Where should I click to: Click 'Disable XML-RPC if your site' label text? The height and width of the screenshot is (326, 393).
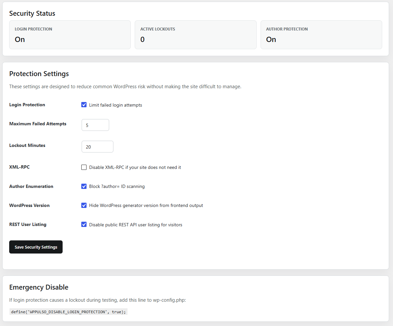135,167
